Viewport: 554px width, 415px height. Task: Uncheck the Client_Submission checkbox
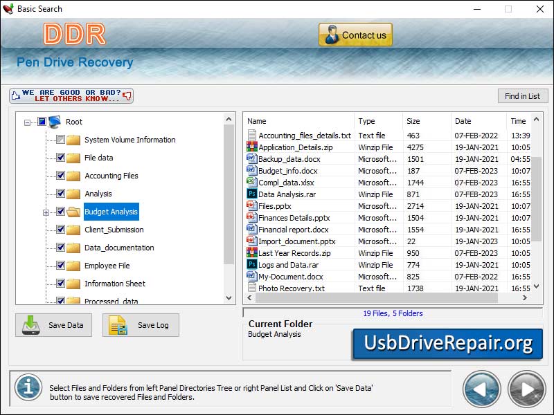60,230
